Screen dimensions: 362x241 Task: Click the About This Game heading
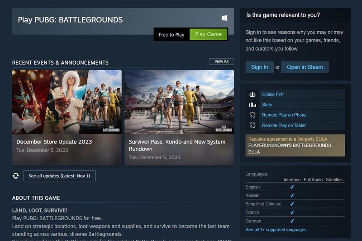tap(36, 198)
